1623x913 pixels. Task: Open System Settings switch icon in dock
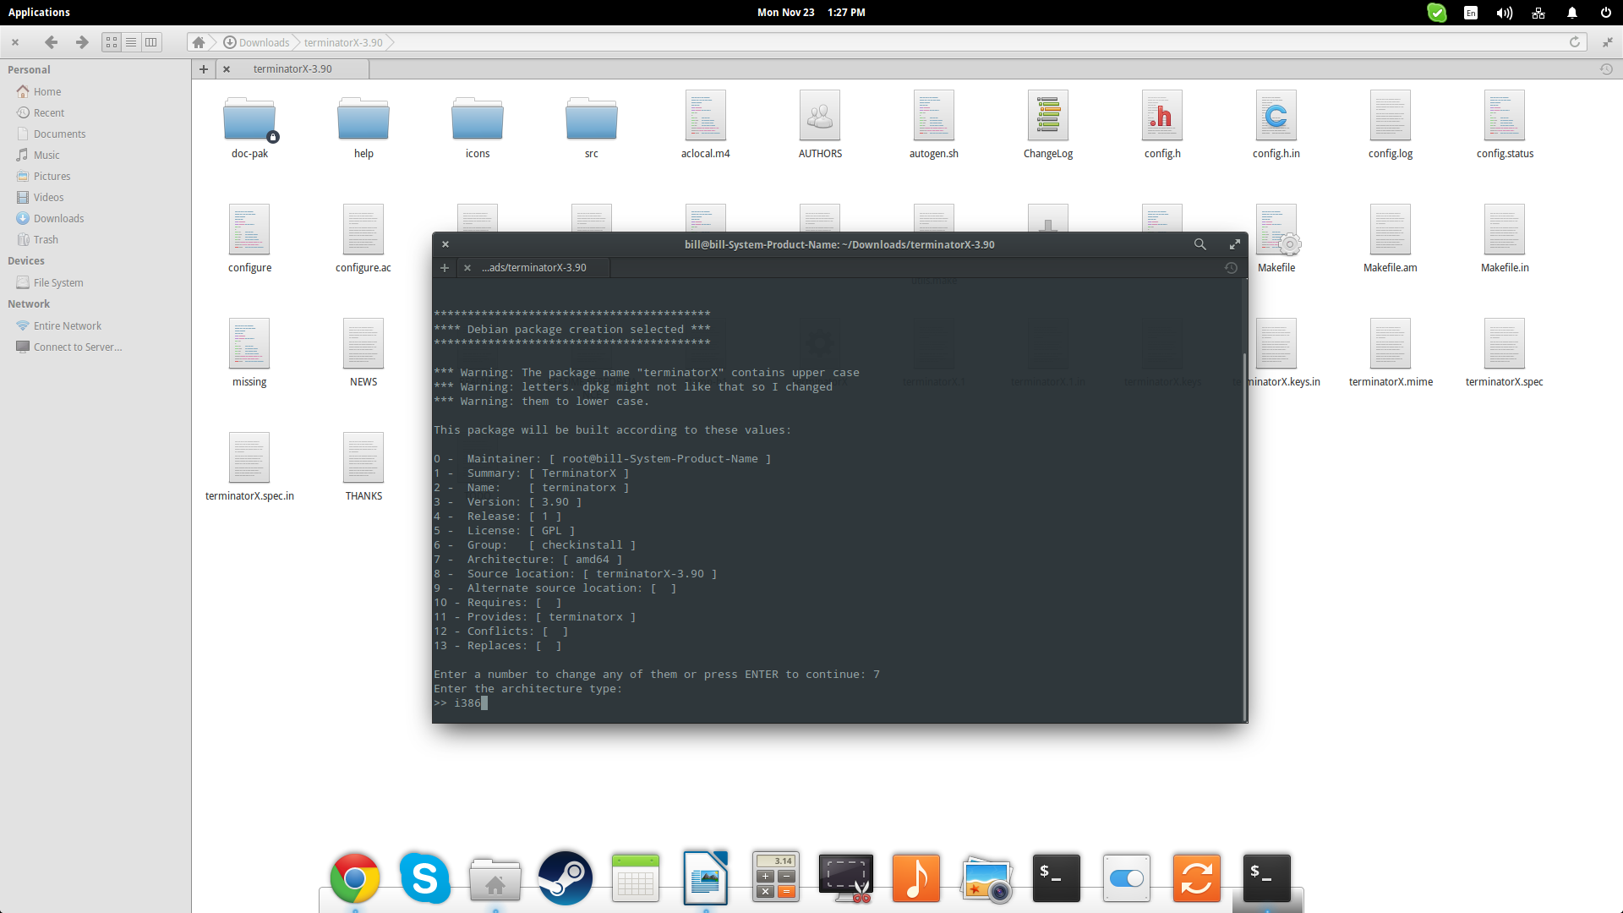coord(1127,878)
